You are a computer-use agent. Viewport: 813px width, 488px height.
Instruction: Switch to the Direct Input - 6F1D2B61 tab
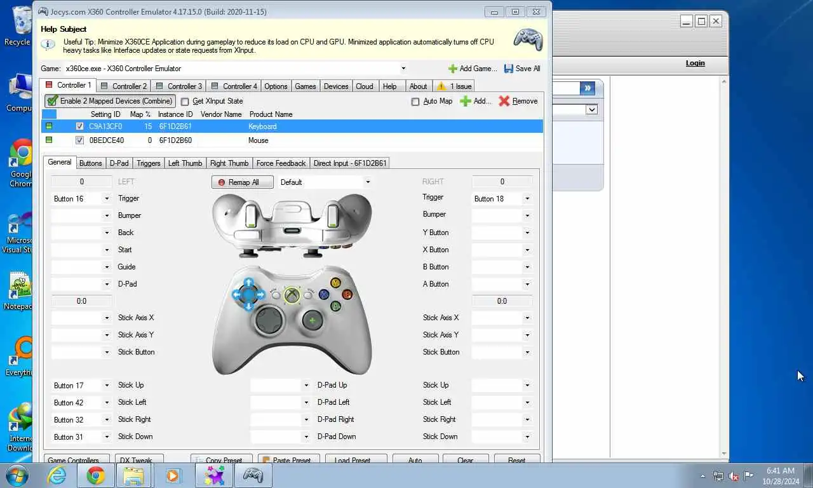coord(350,163)
